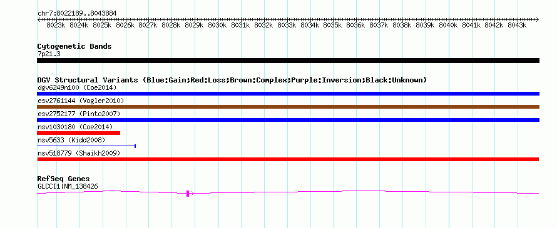557x228 pixels.
Task: Click the 8036k ruler tick label
Action: click(x=355, y=26)
